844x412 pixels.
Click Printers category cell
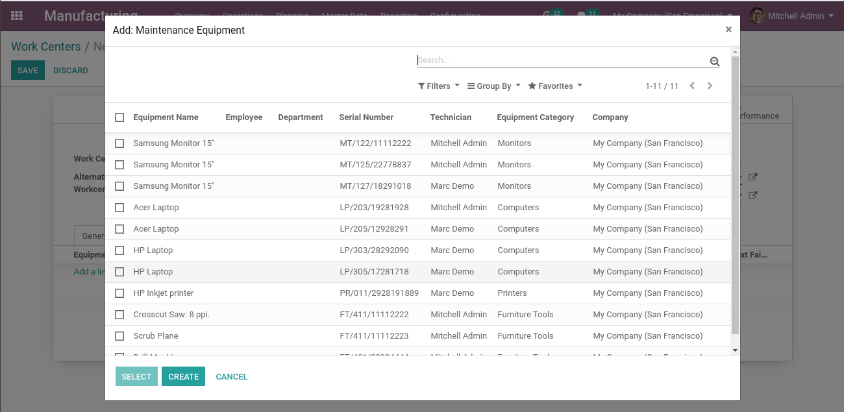point(512,293)
